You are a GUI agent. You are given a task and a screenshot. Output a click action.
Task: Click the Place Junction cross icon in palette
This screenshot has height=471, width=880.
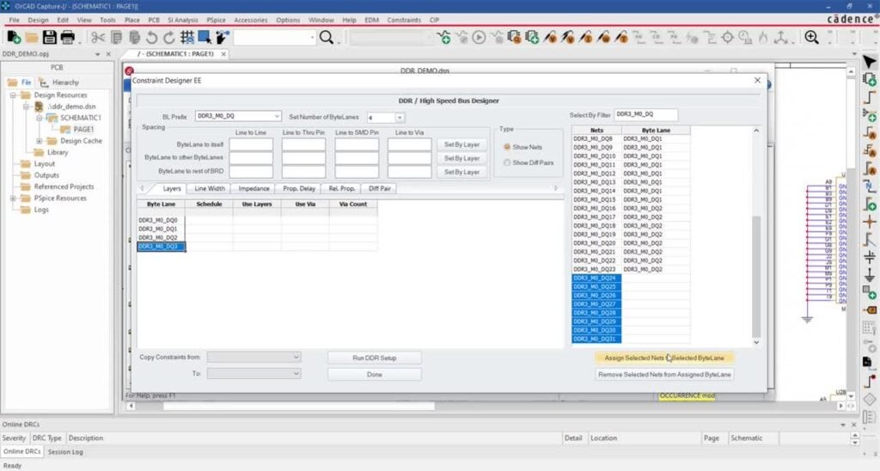(870, 221)
